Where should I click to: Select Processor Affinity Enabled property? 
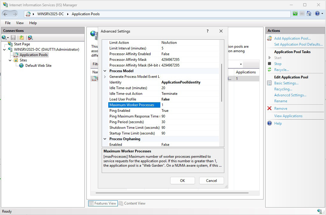(x=163, y=54)
